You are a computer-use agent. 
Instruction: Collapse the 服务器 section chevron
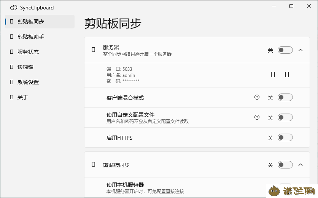[x=301, y=50]
